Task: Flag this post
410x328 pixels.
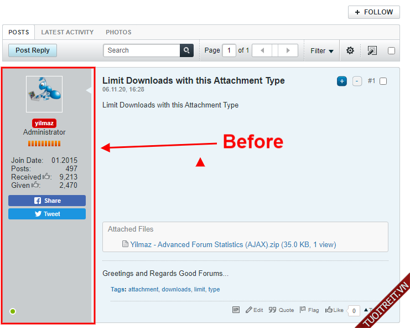Action: (309, 310)
